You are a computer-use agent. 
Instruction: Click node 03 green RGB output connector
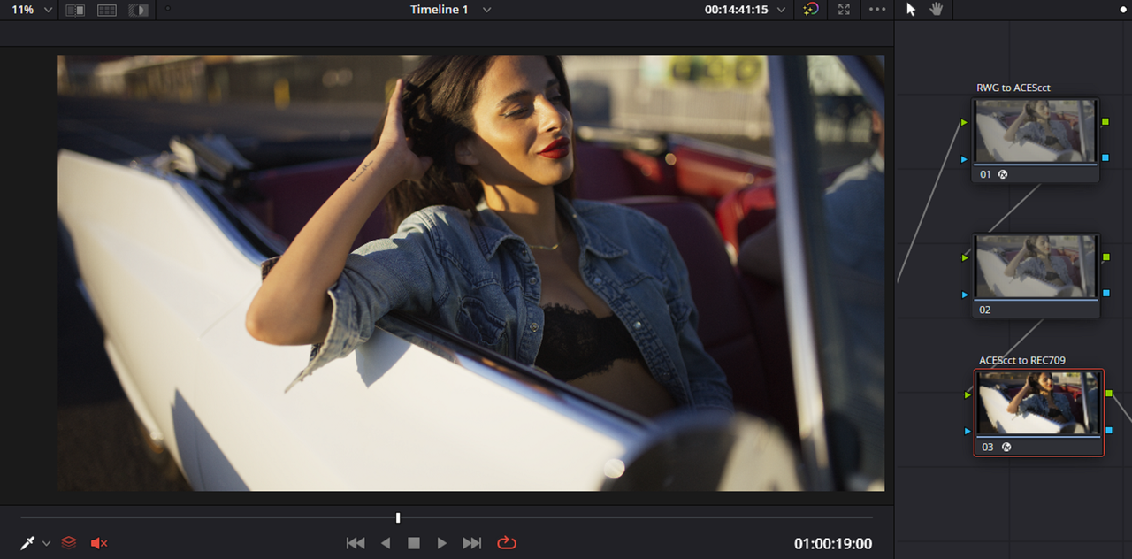(1109, 393)
